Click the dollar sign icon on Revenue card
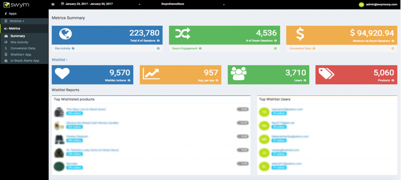The width and height of the screenshot is (401, 180). [300, 34]
